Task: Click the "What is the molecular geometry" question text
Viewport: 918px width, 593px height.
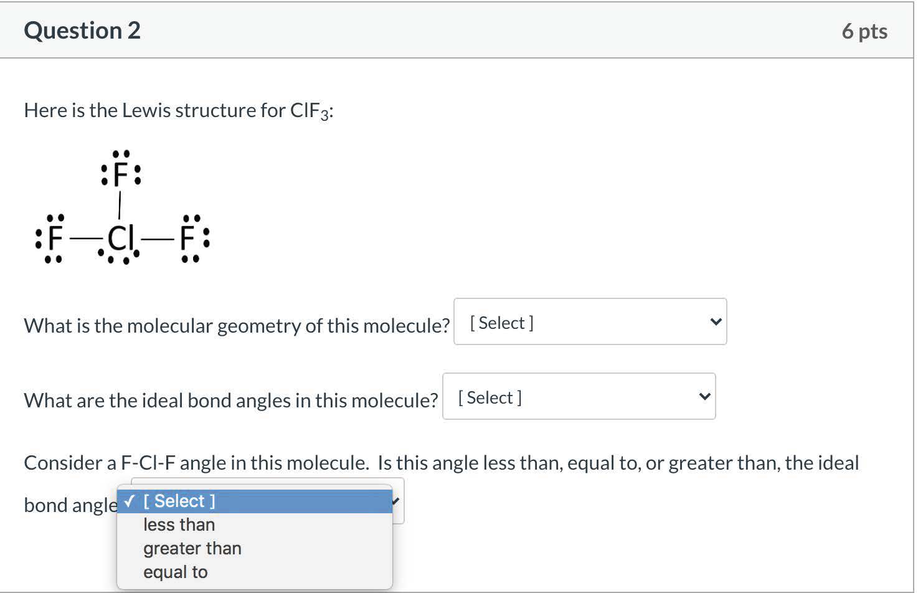Action: pos(237,325)
